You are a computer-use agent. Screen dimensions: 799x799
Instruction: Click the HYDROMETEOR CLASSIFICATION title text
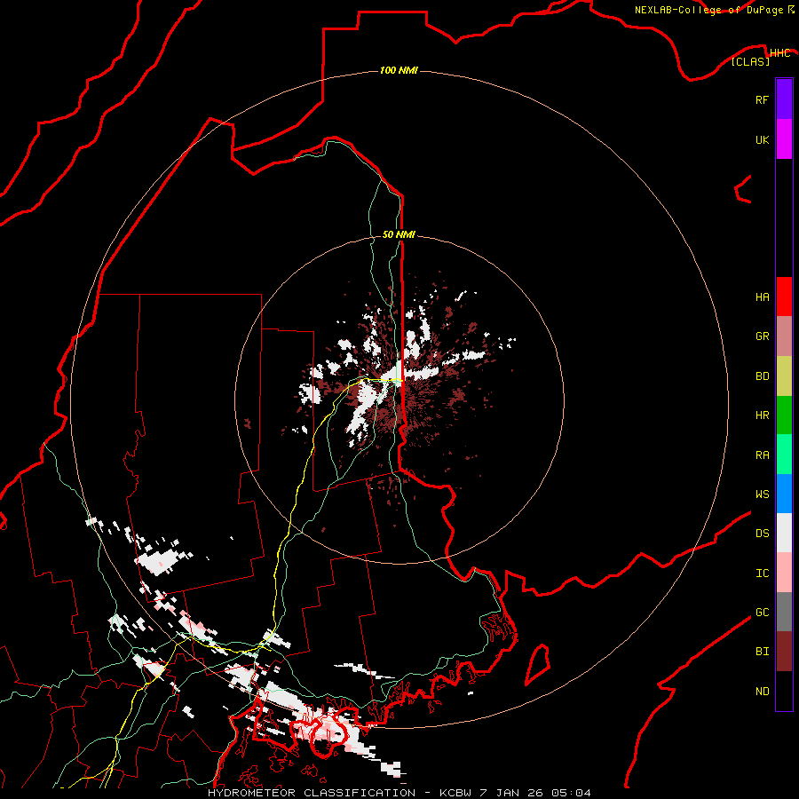click(312, 793)
